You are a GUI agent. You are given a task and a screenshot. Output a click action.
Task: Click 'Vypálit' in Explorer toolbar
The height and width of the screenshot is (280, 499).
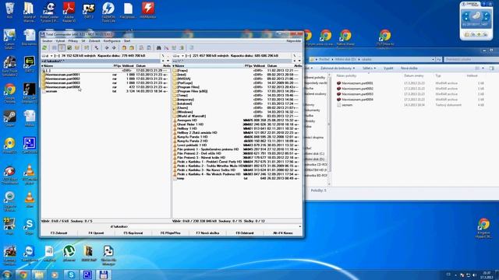point(388,68)
